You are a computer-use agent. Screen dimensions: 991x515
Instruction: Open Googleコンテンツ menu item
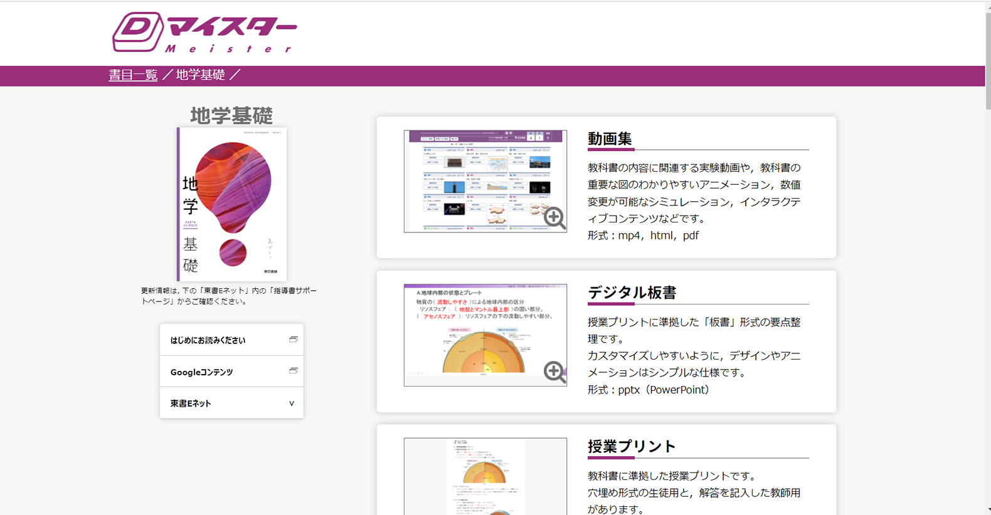point(202,372)
